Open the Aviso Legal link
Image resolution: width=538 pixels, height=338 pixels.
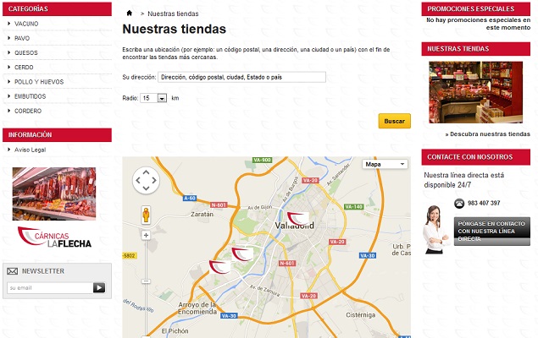[x=30, y=150]
